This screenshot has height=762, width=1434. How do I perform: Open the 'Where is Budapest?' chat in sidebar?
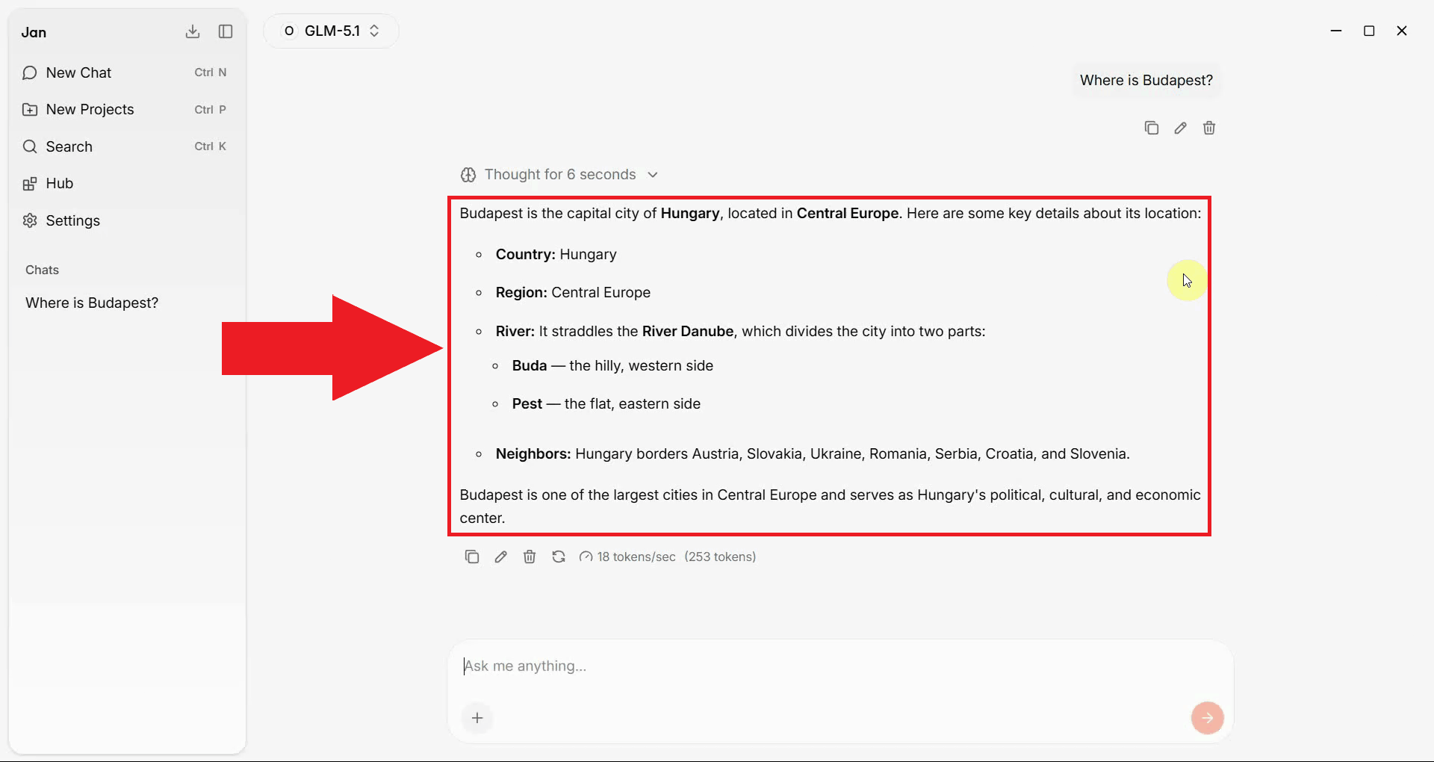[92, 303]
